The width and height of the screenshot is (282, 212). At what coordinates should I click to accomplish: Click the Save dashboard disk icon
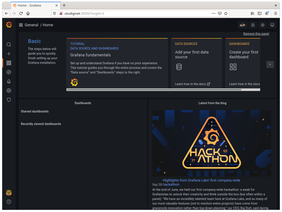click(253, 25)
